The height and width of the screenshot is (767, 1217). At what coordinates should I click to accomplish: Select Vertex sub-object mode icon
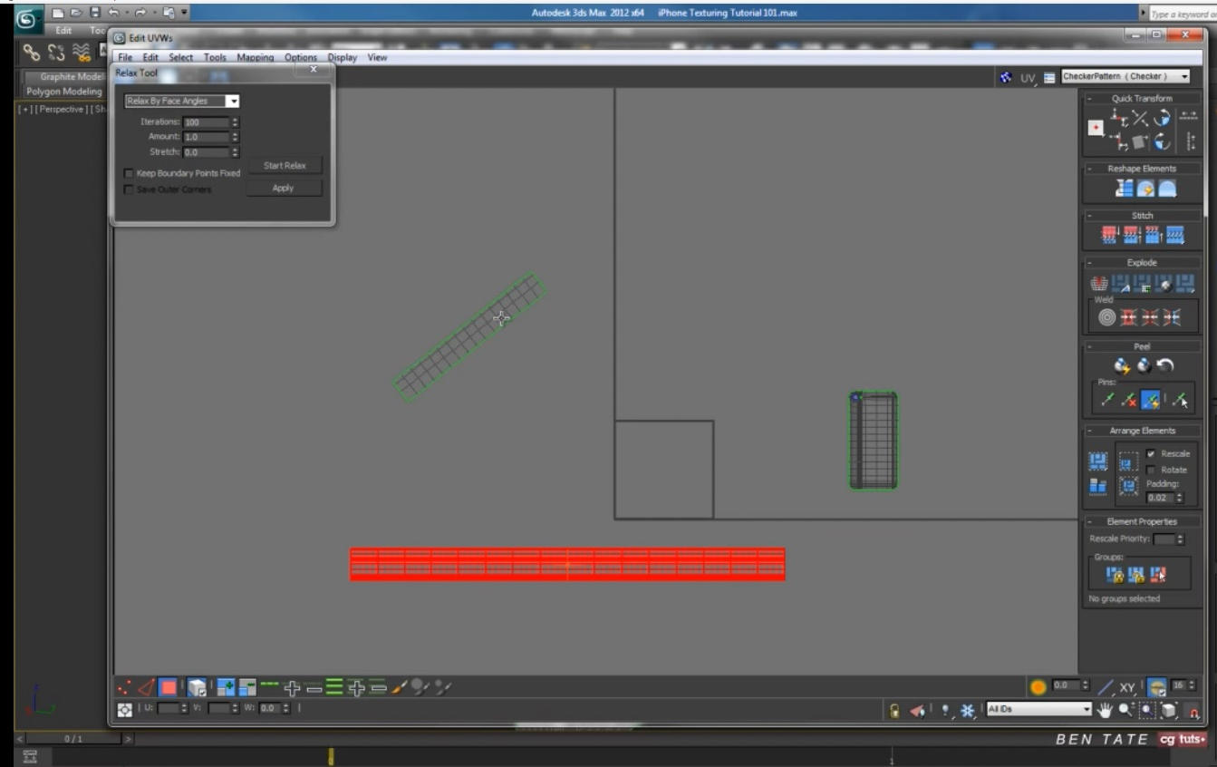124,688
